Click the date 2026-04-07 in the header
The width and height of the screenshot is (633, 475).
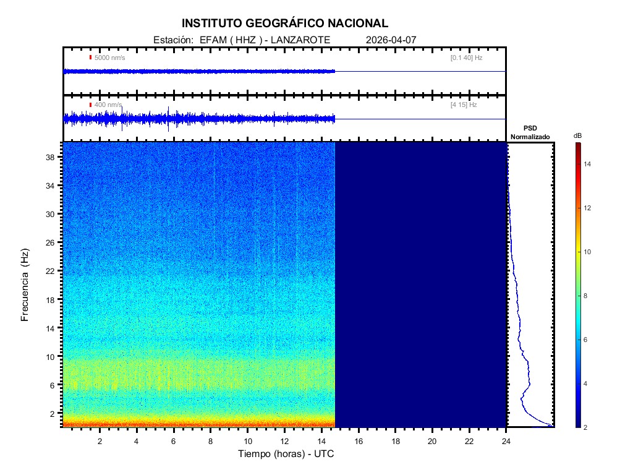pos(391,40)
